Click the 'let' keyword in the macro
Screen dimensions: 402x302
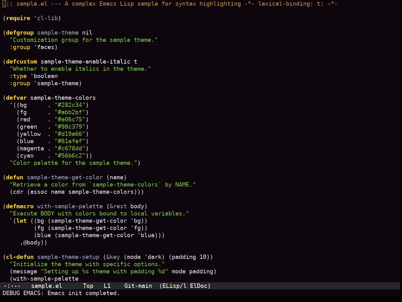[22, 221]
